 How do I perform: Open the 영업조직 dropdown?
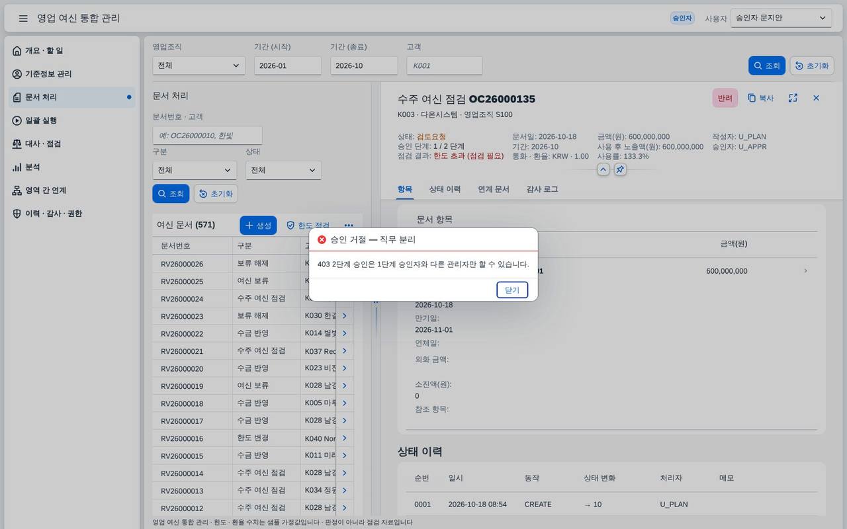click(199, 65)
